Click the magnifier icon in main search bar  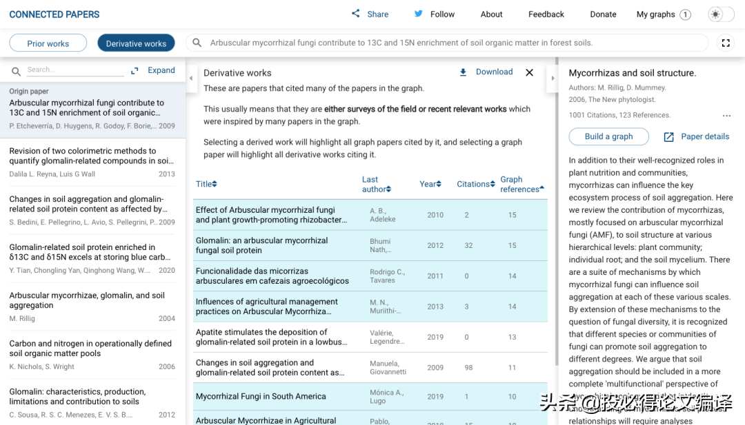[x=197, y=43]
